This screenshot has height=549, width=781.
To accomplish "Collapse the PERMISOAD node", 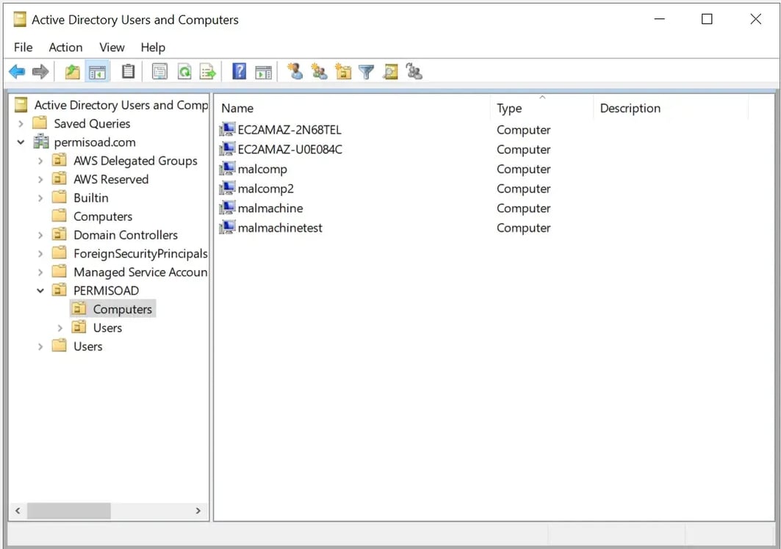I will tap(40, 291).
